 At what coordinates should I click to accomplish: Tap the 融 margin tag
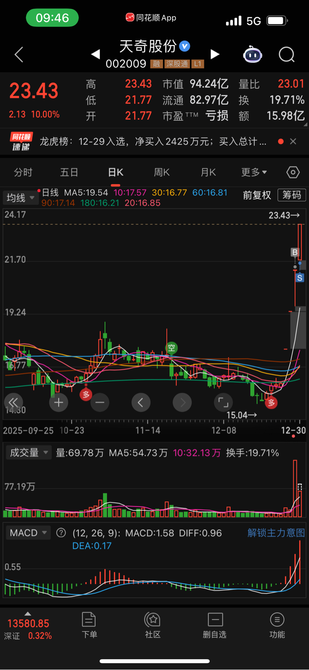(157, 64)
